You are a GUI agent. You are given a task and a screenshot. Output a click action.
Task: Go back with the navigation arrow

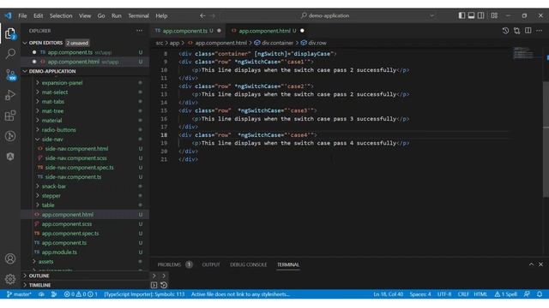click(x=202, y=15)
